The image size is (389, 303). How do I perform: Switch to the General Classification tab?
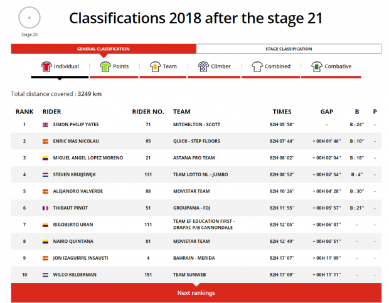104,49
